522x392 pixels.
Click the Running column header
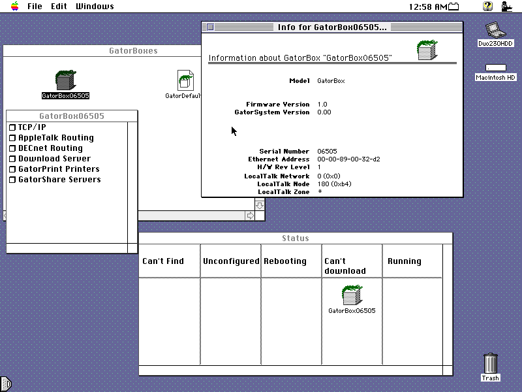pyautogui.click(x=405, y=261)
